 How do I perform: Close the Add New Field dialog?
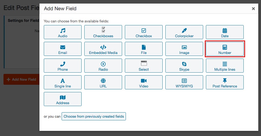coord(253,9)
